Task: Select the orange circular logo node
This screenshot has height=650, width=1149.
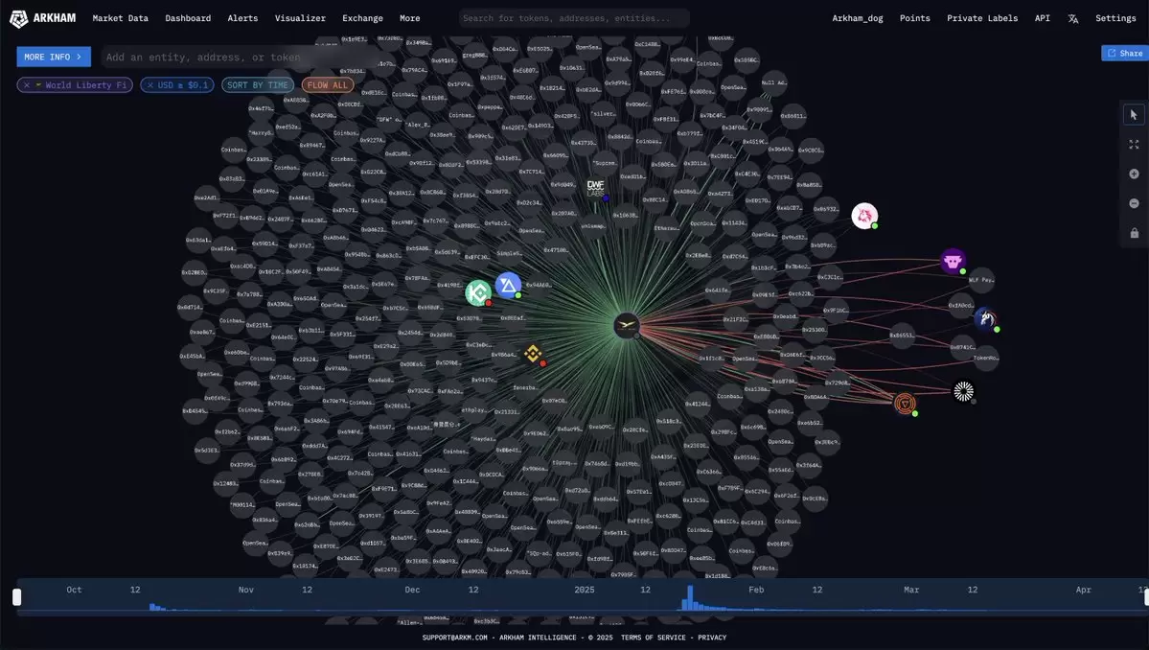Action: [x=906, y=404]
